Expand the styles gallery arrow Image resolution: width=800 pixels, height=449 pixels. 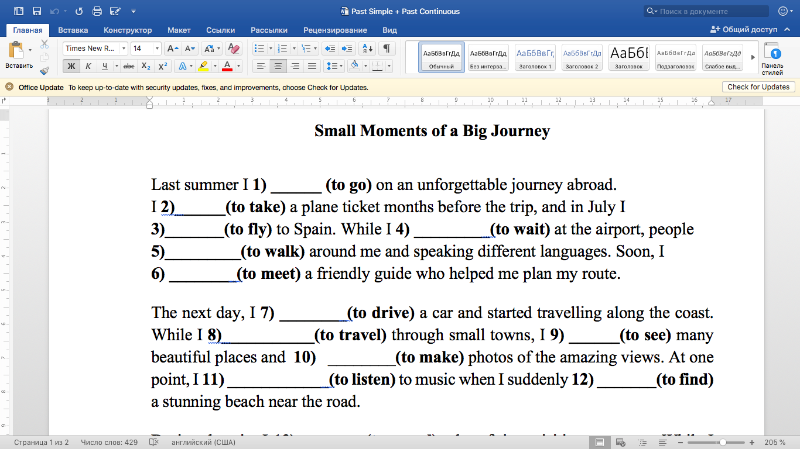coord(753,57)
